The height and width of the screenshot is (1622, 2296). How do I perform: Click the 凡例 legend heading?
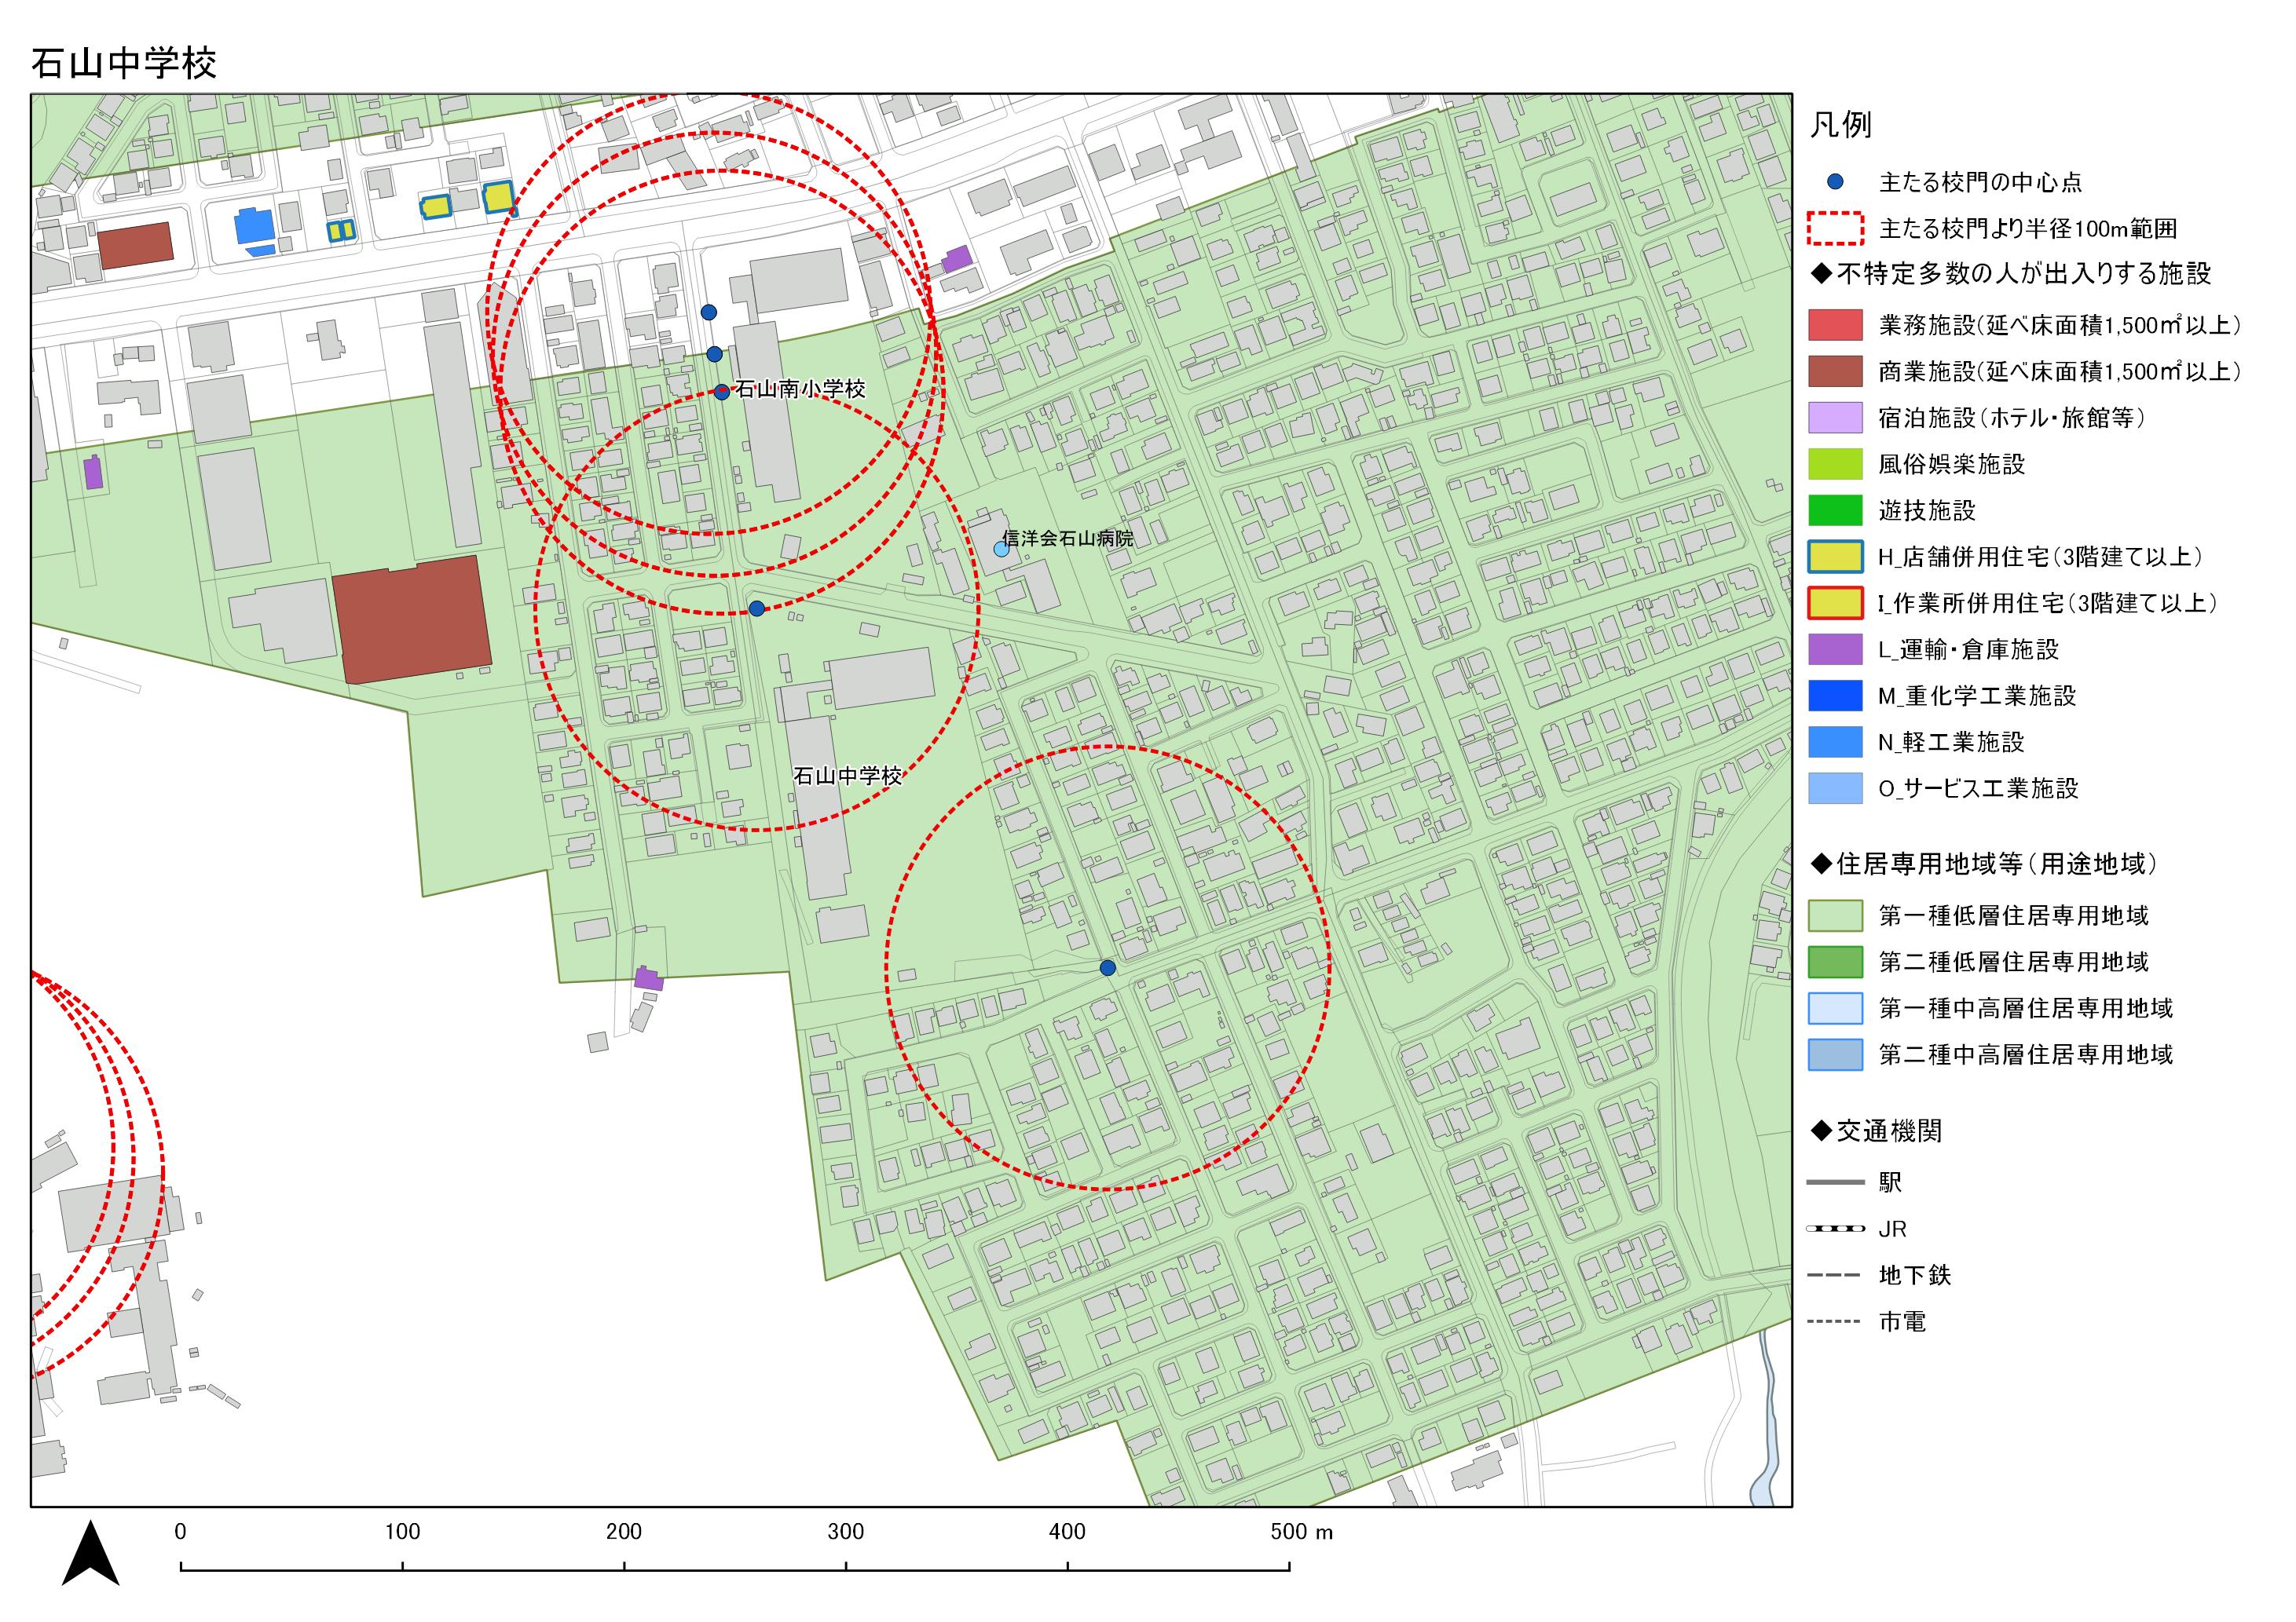pos(1840,125)
